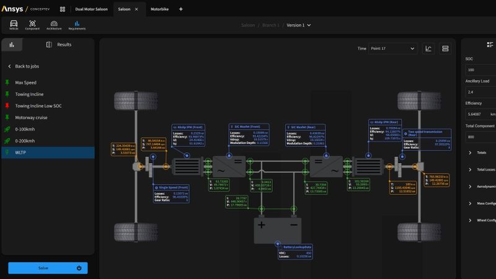The width and height of the screenshot is (496, 279).
Task: Click the power icon on Solve button
Action: 79,268
